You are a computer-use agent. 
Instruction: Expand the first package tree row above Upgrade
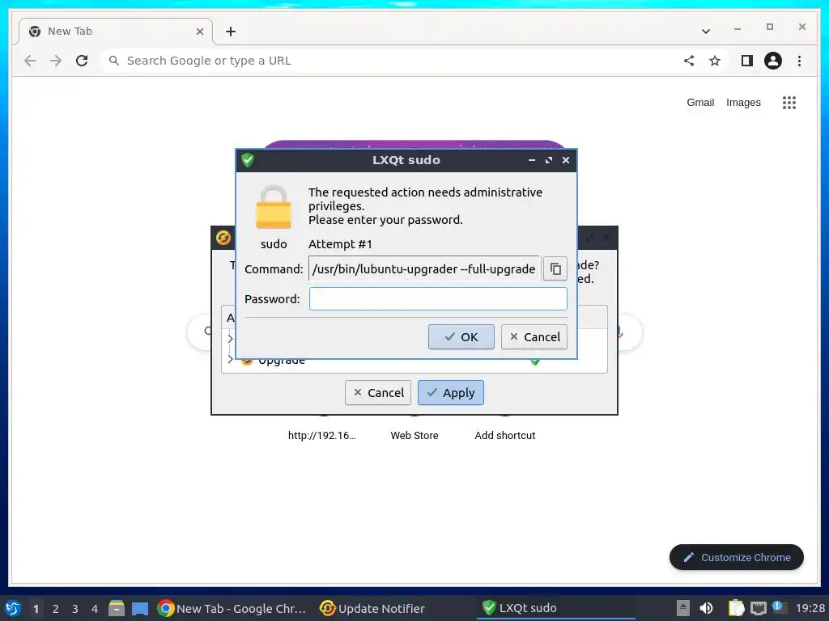point(230,339)
